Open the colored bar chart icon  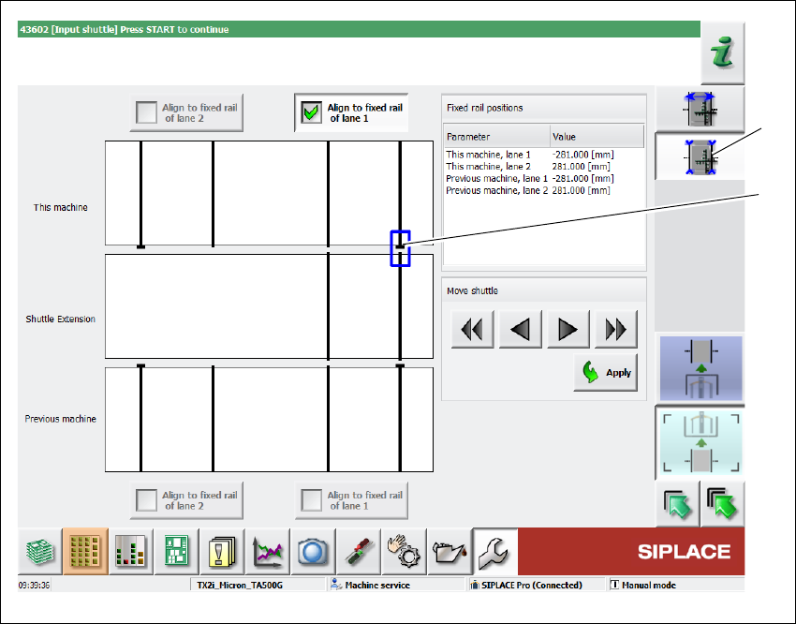pyautogui.click(x=131, y=552)
